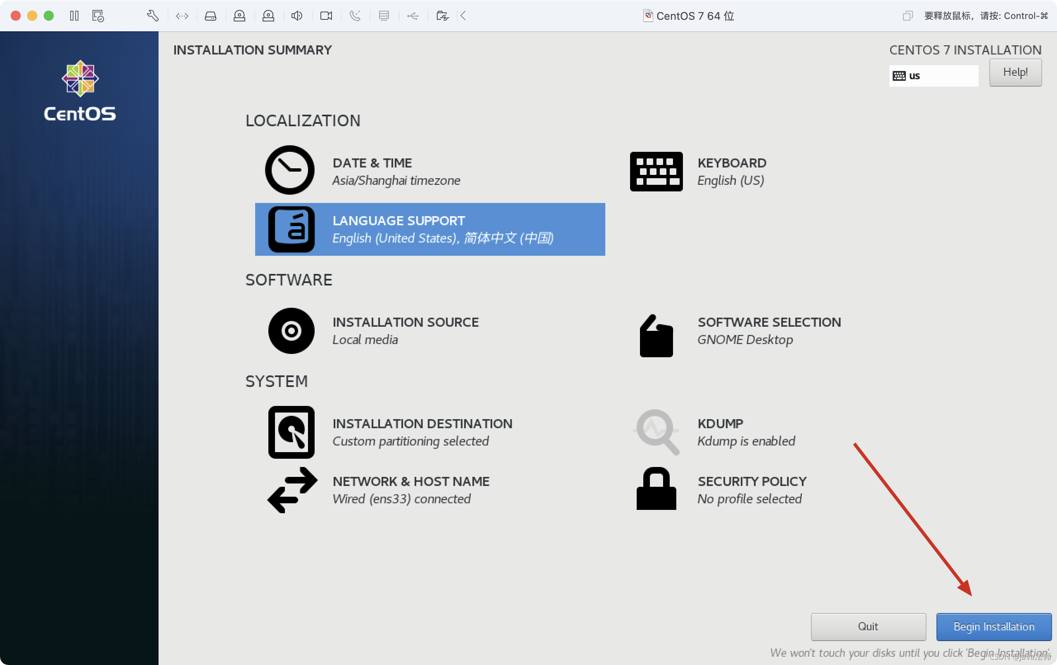Click the camera device icon

point(326,16)
